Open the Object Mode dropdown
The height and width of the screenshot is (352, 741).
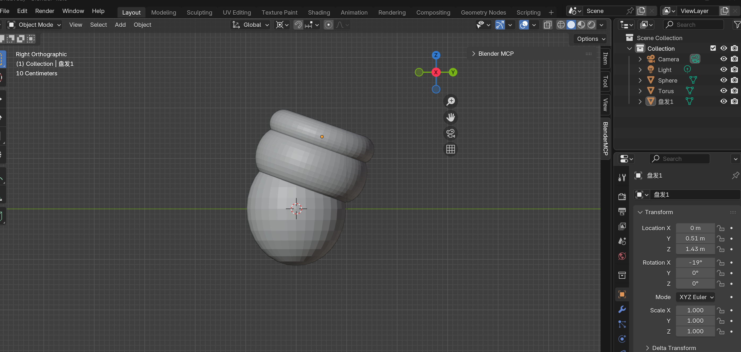[x=34, y=25]
